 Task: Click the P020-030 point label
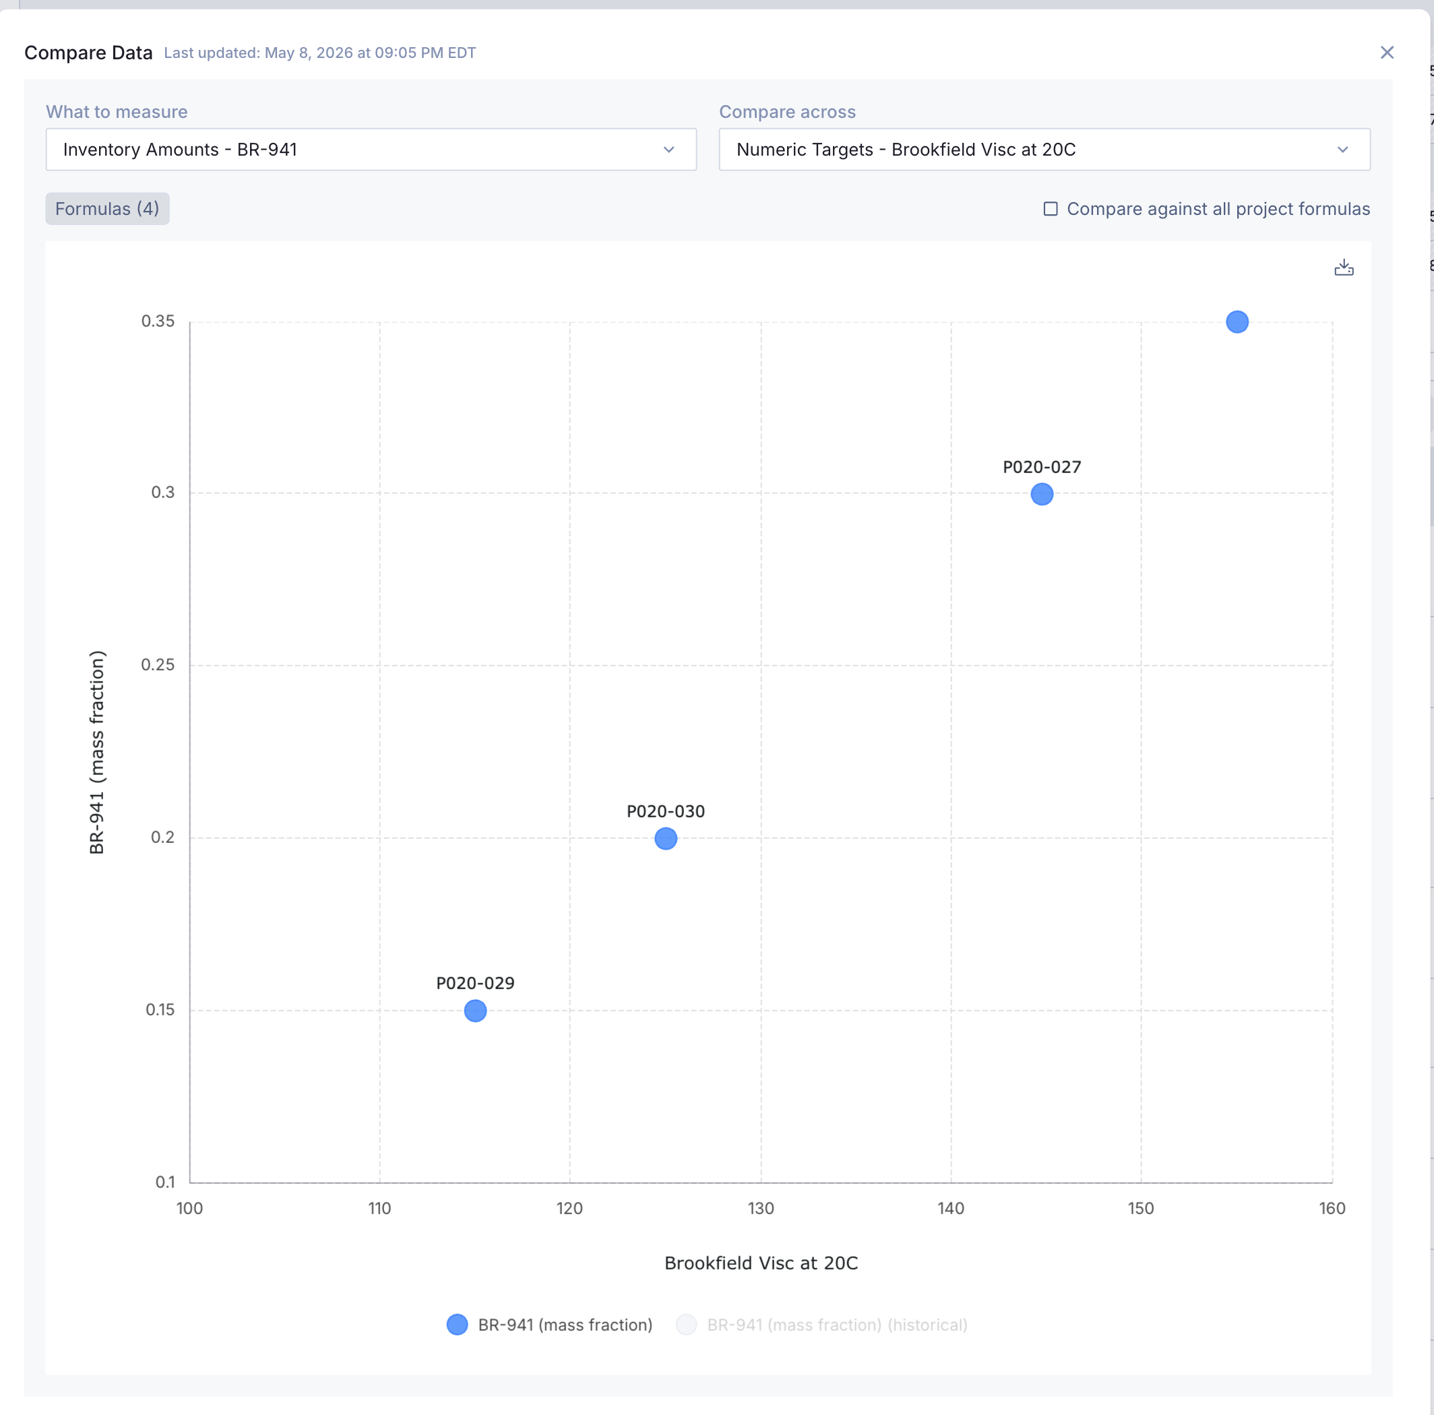point(666,812)
